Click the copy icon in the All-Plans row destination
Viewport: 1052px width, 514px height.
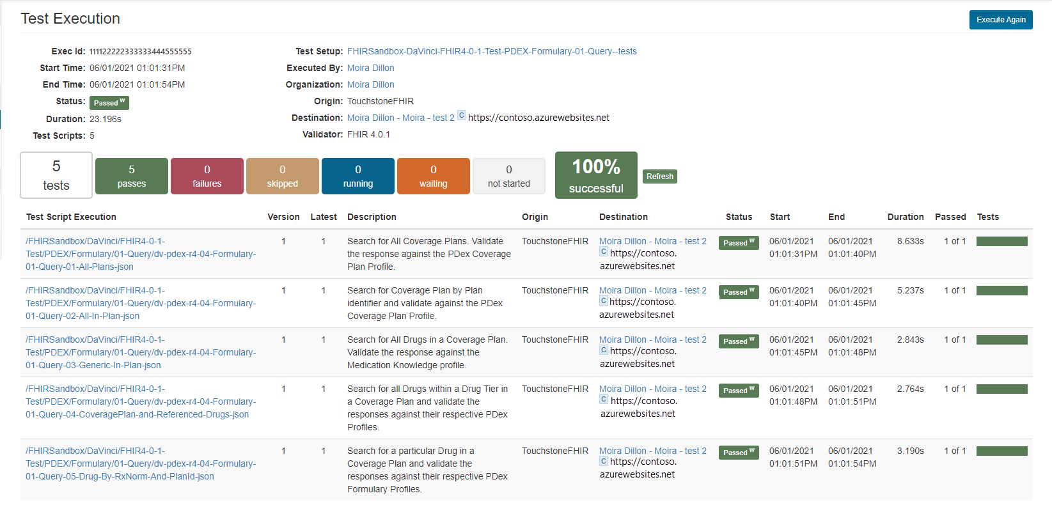point(604,252)
